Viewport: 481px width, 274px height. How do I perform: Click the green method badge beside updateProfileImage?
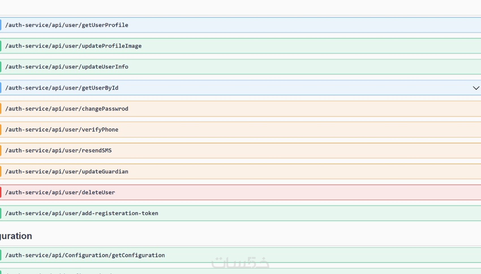[1, 46]
